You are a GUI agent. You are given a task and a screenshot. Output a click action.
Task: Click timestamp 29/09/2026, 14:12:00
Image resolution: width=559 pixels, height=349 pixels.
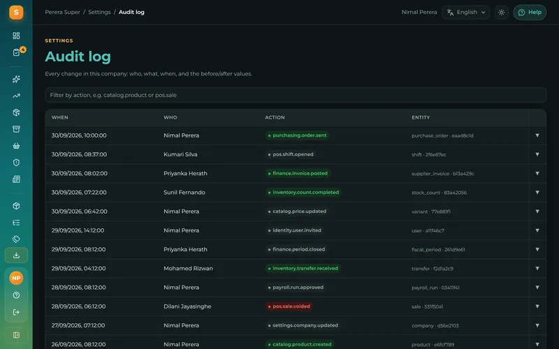pos(78,230)
